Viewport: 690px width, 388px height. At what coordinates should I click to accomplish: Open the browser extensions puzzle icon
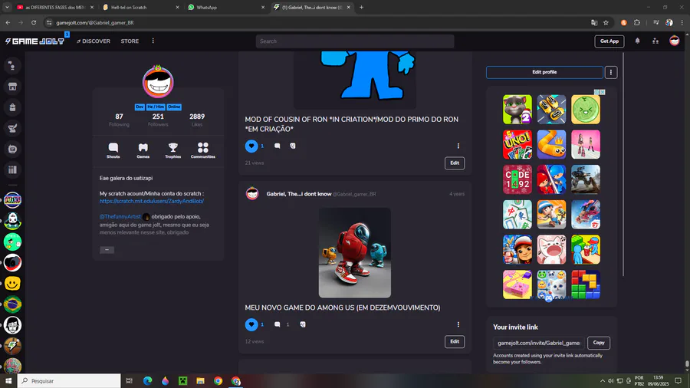point(637,22)
